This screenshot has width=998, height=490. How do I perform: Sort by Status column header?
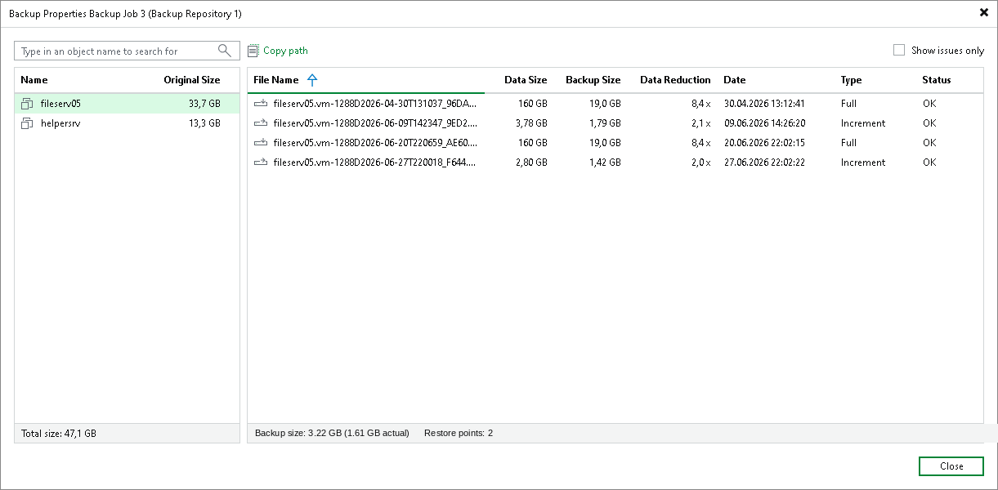pos(937,80)
